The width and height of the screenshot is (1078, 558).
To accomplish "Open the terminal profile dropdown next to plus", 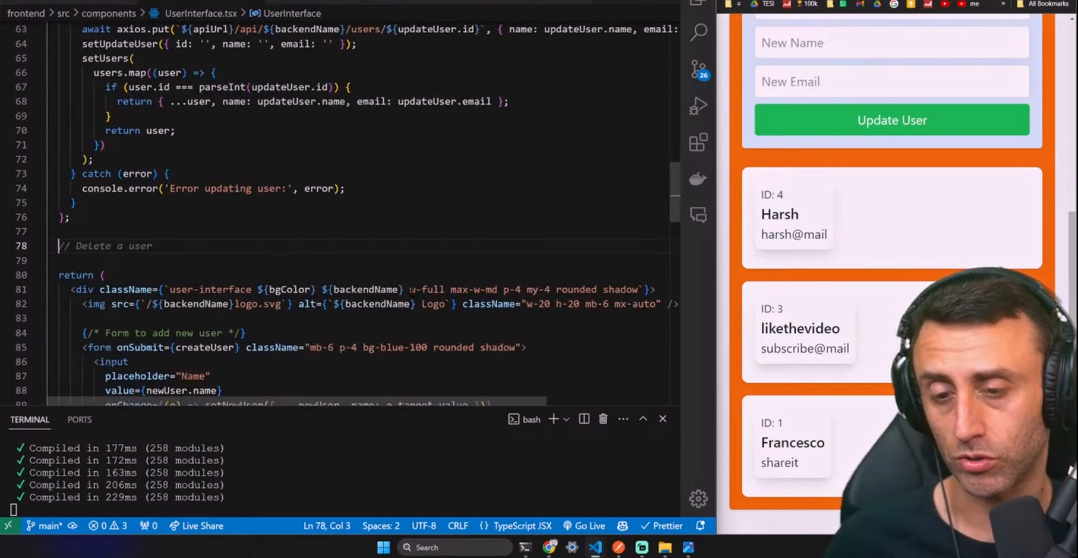I will point(567,419).
